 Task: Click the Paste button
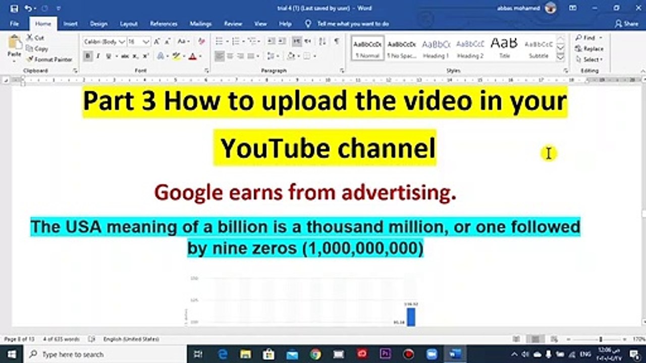point(14,47)
